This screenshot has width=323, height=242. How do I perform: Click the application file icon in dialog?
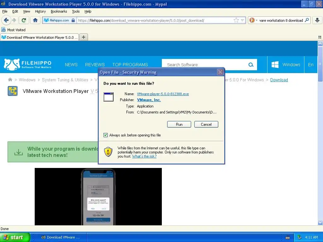click(109, 97)
